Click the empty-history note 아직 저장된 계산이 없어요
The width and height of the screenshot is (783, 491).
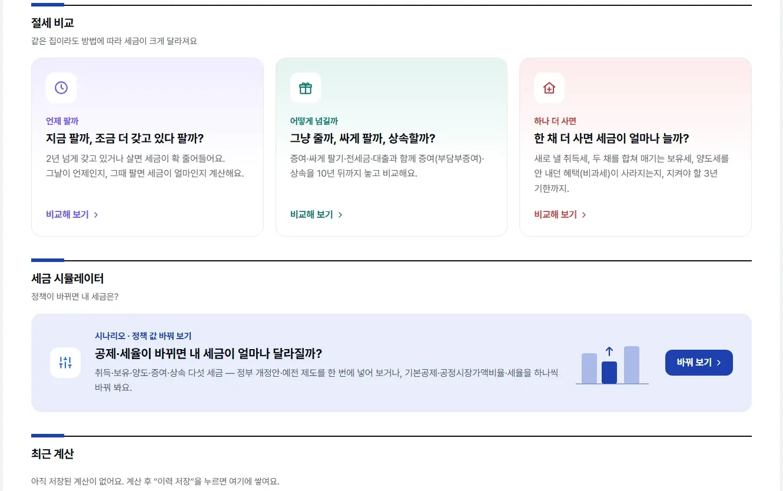point(155,481)
